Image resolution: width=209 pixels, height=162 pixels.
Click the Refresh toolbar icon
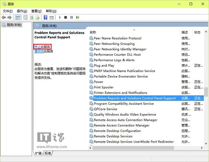(x=32, y=17)
